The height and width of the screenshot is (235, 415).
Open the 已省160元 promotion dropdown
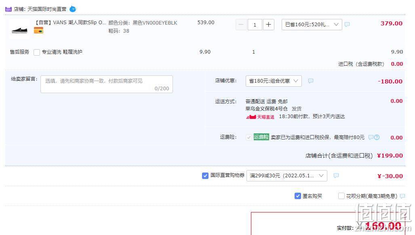pyautogui.click(x=312, y=25)
